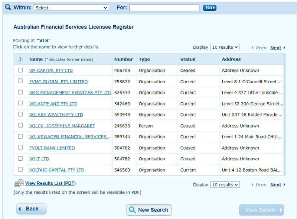Select the *VOLT BANK LIMITED checkbox
This screenshot has height=219, width=297.
click(x=20, y=147)
